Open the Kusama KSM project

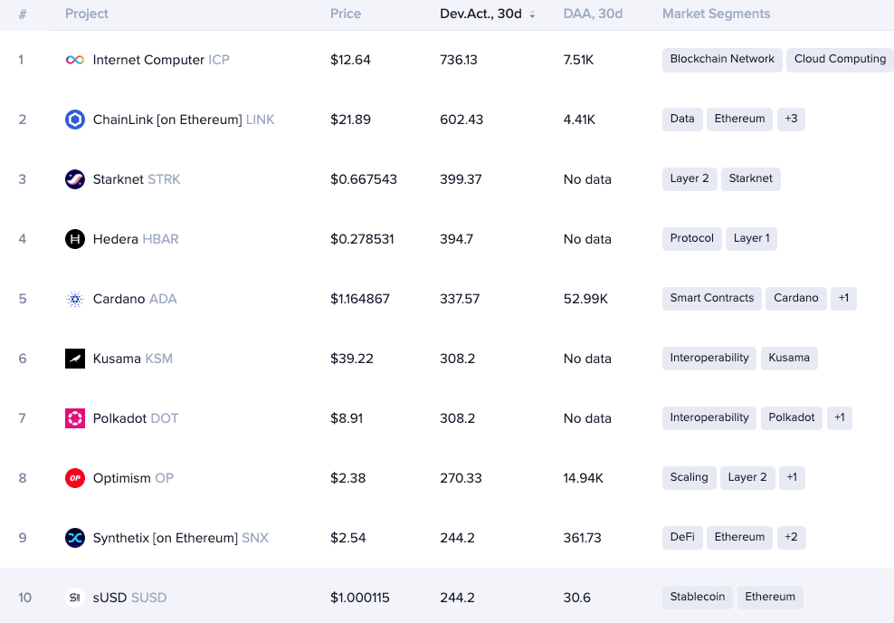point(132,359)
